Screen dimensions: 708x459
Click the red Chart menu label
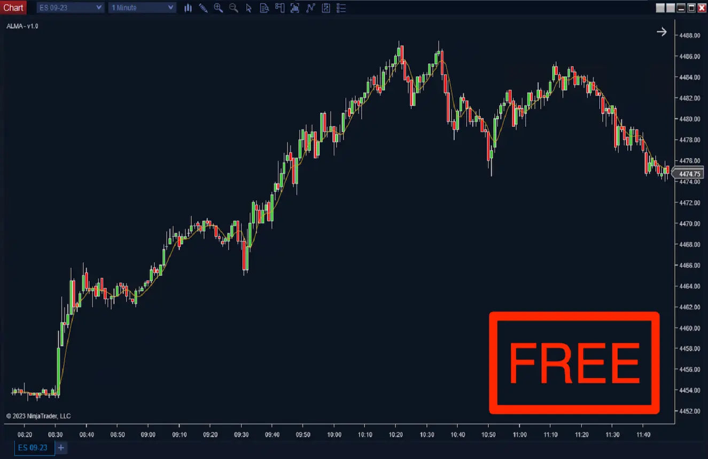13,7
